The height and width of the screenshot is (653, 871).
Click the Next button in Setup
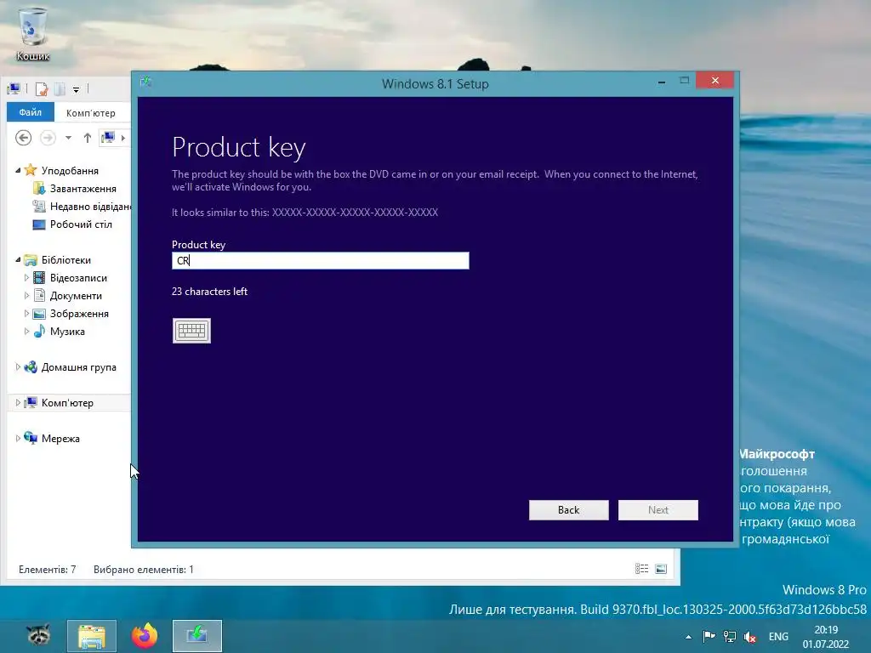point(658,510)
